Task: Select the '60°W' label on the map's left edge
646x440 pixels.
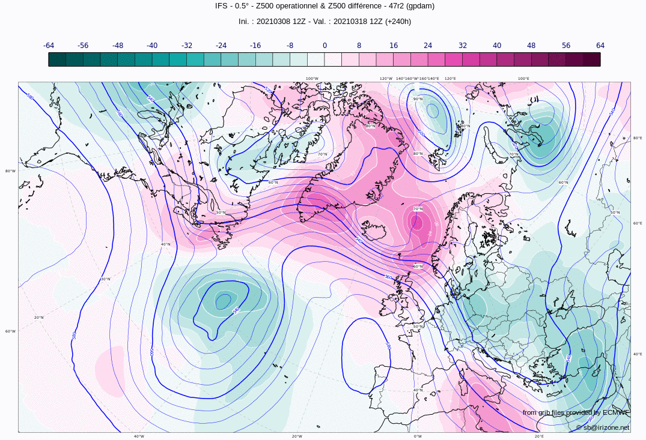Action: tap(10, 331)
